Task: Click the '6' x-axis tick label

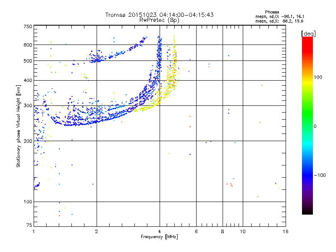Action: click(196, 231)
